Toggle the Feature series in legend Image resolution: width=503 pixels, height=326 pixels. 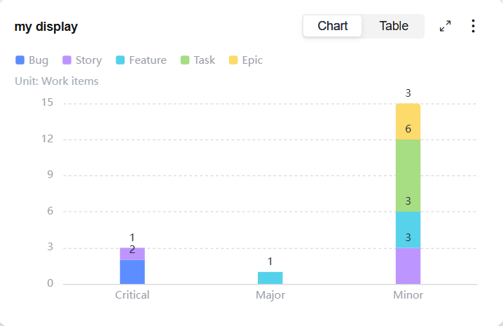[141, 60]
